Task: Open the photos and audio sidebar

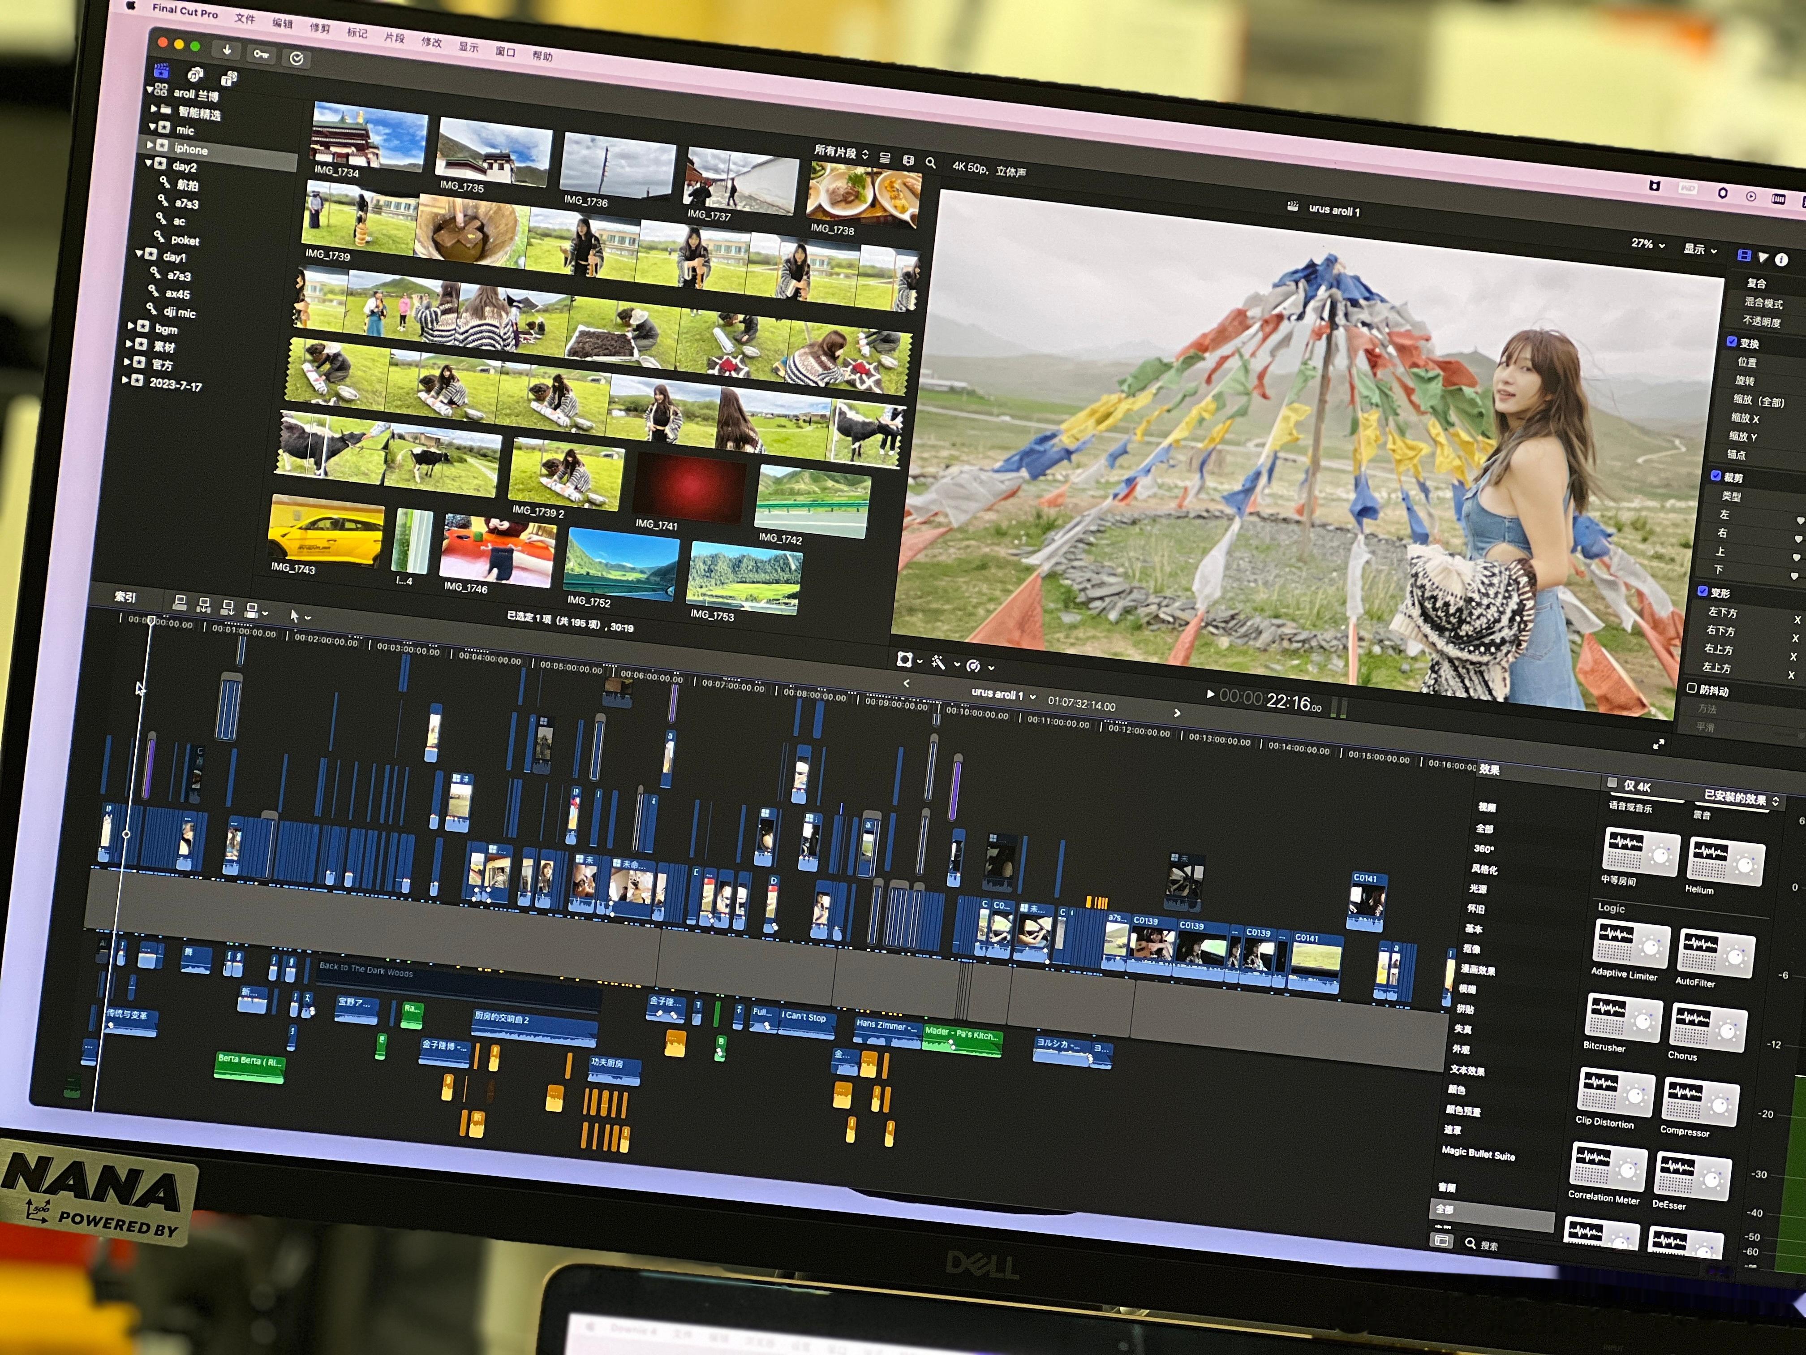Action: coord(195,74)
